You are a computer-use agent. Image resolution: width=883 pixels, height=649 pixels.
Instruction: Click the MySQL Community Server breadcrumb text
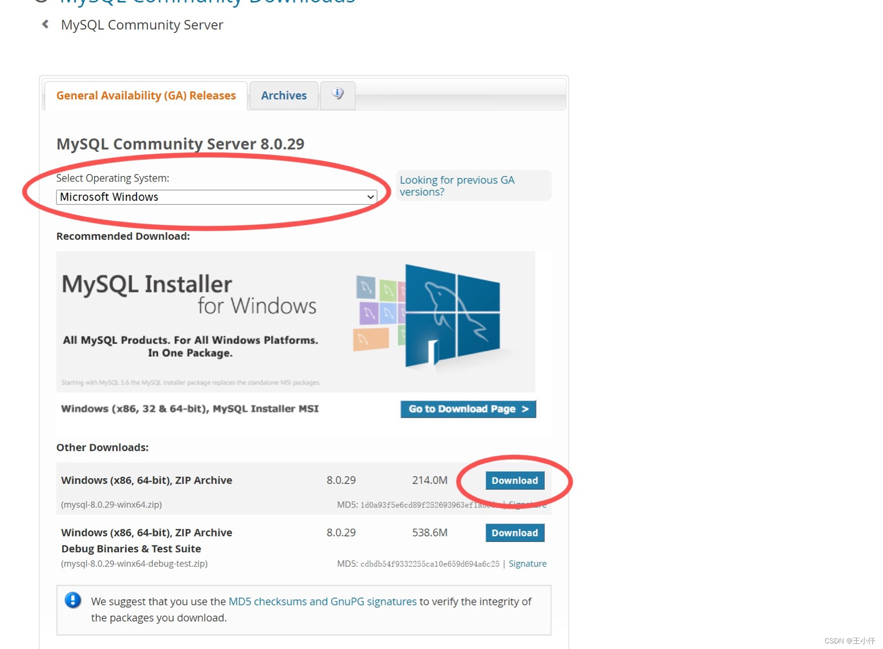tap(142, 24)
